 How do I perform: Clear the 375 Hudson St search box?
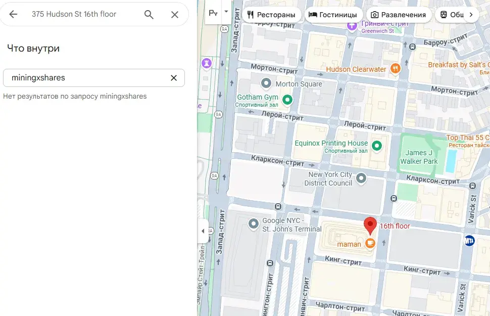175,14
